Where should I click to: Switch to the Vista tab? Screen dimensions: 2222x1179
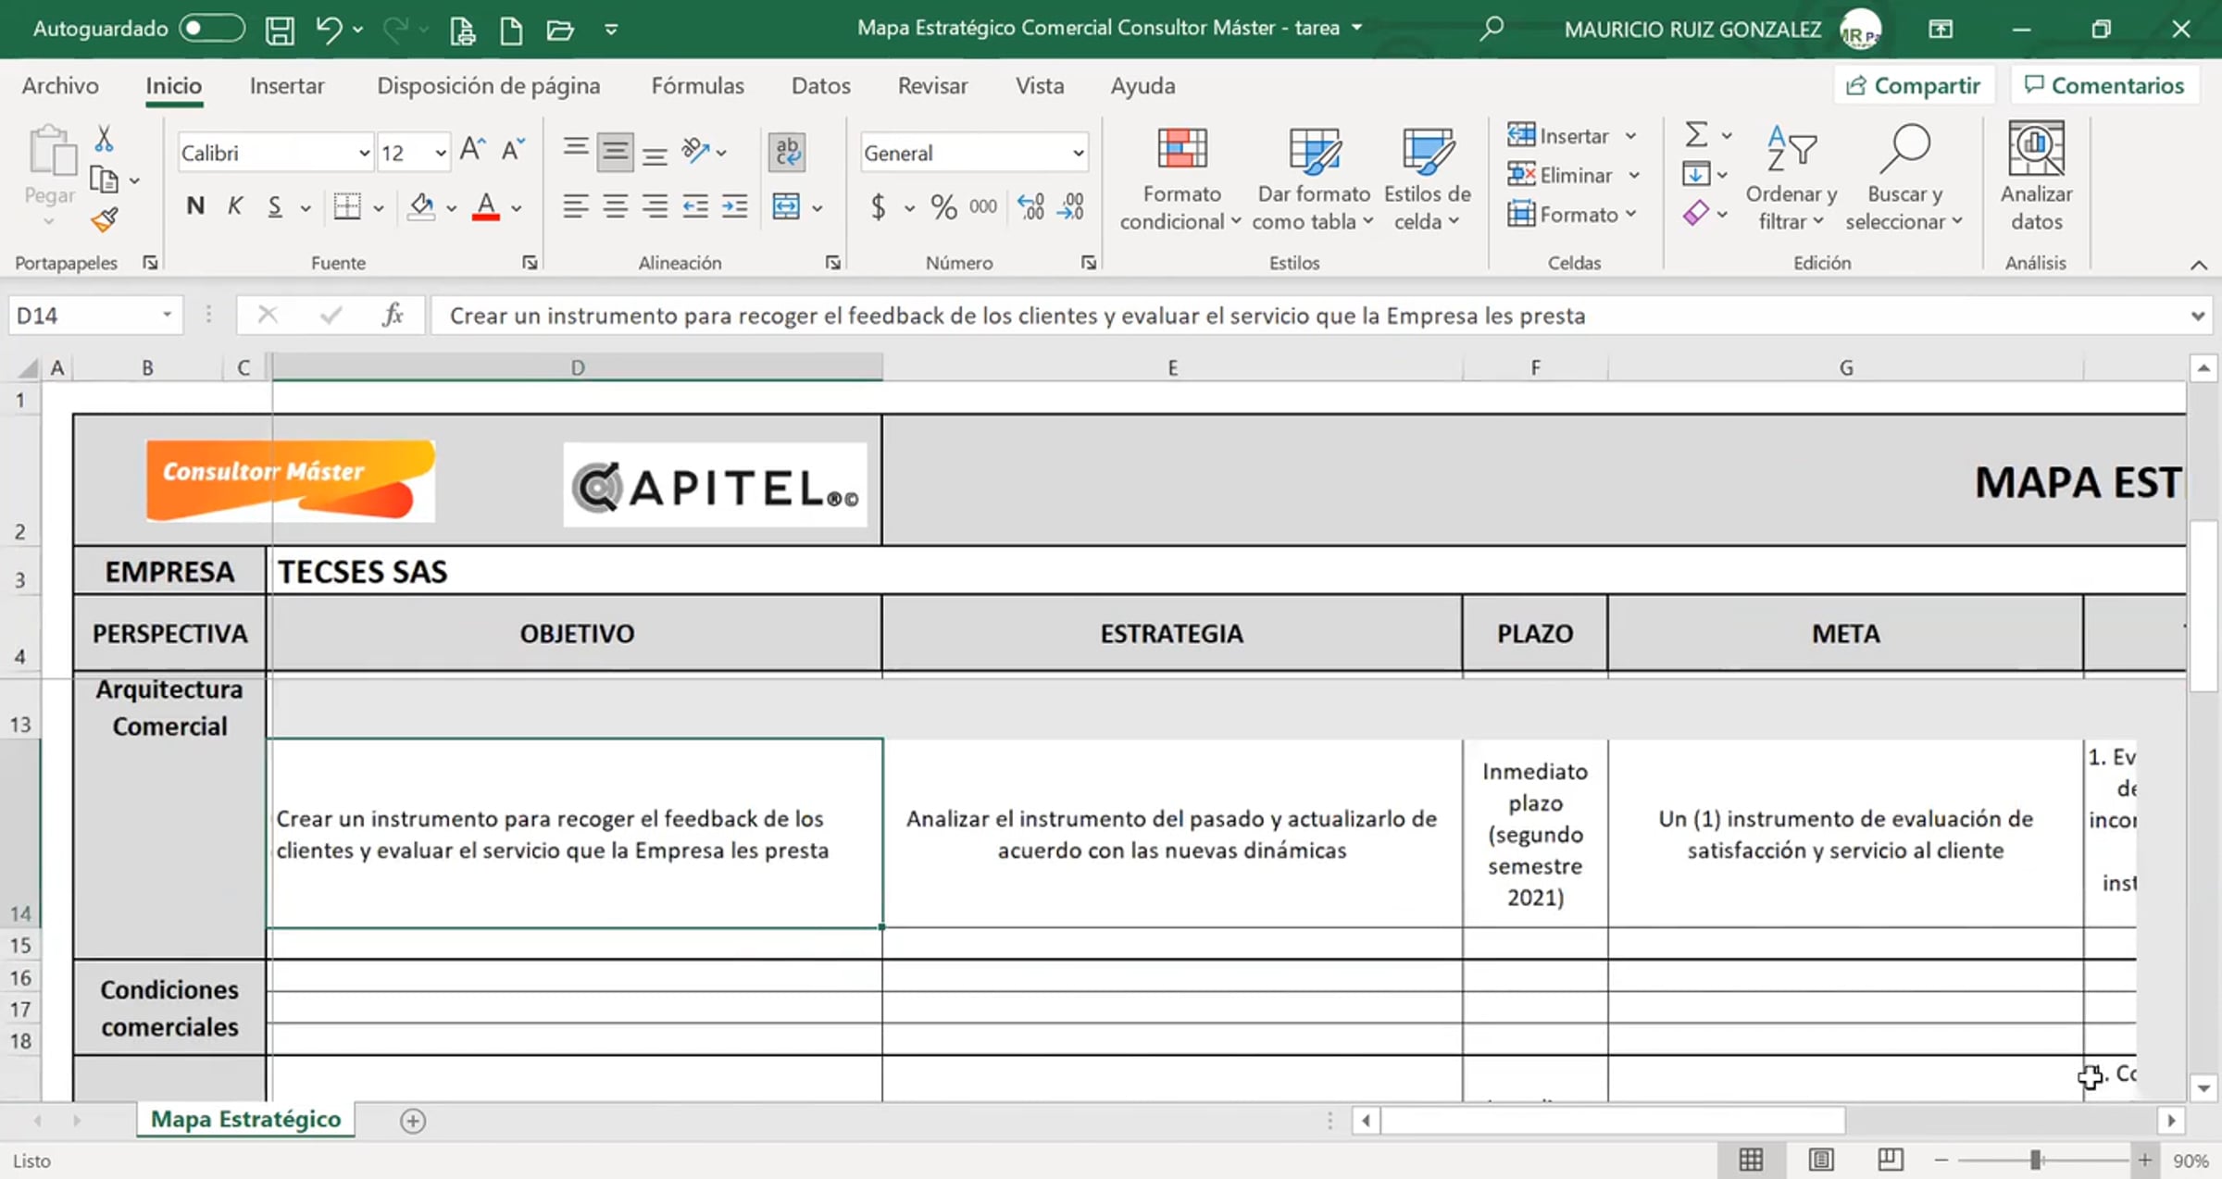1039,85
